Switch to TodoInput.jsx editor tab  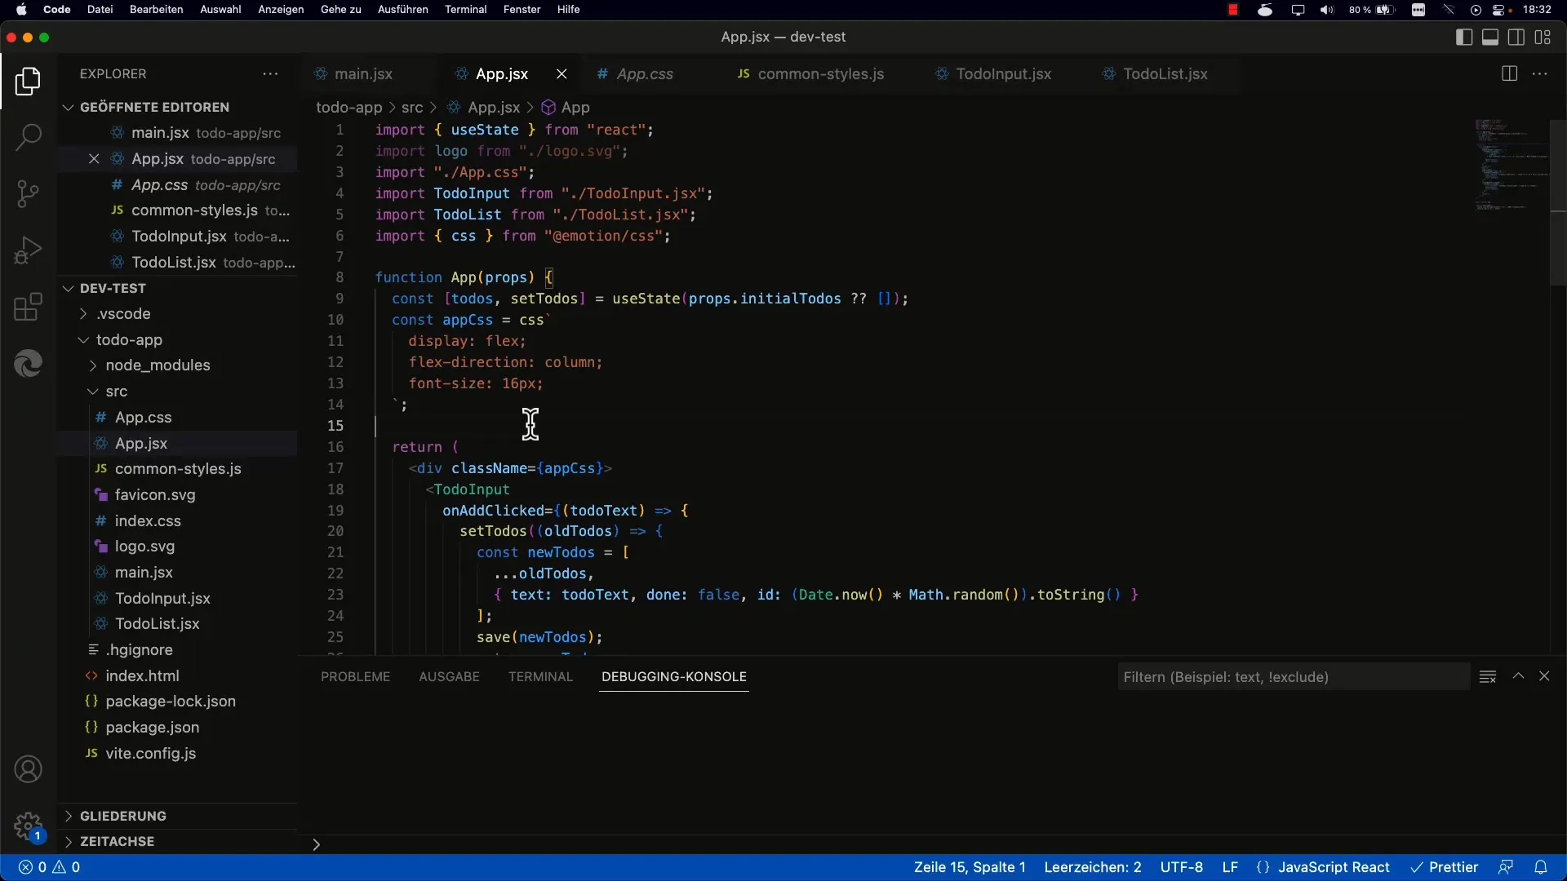pyautogui.click(x=1003, y=73)
